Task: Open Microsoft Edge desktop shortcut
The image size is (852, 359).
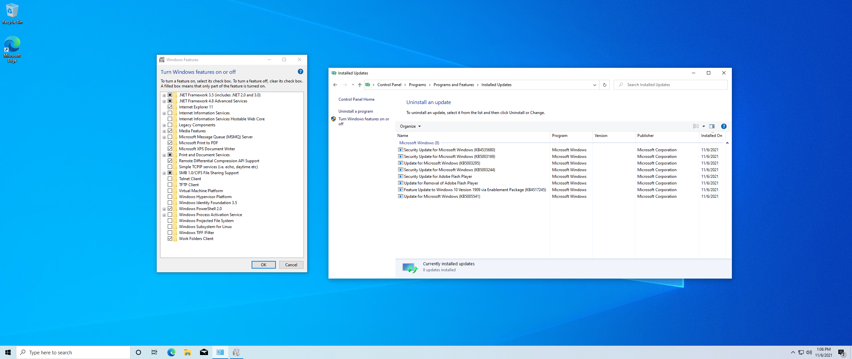Action: [x=12, y=49]
